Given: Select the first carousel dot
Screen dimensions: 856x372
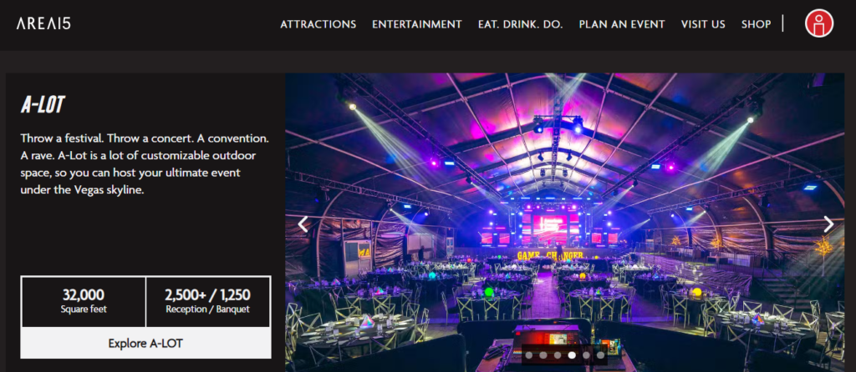Looking at the screenshot, I should 529,355.
